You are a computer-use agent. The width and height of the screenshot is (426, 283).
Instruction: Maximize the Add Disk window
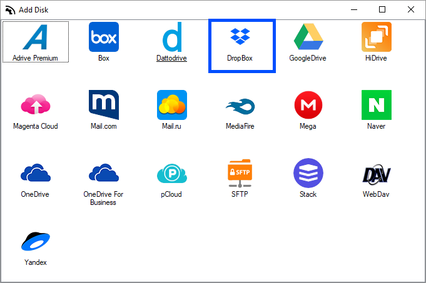pyautogui.click(x=382, y=9)
